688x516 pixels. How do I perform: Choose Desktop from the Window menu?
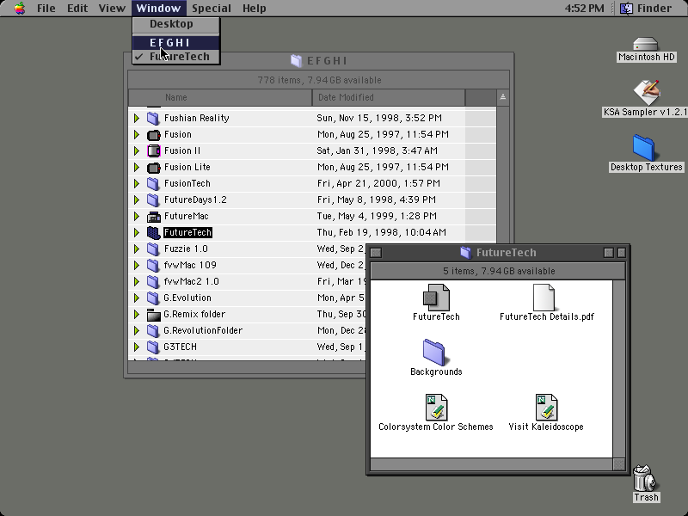tap(176, 24)
